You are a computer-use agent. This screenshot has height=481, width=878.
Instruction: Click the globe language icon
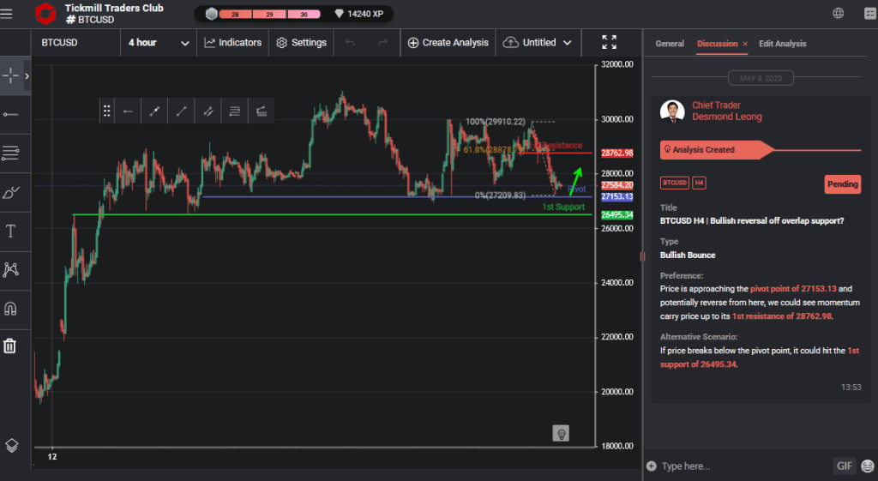(x=839, y=13)
